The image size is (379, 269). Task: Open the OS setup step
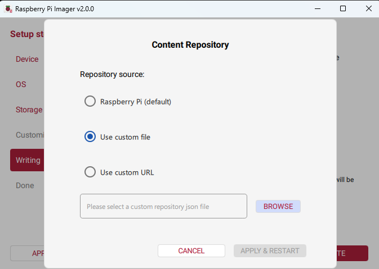[21, 85]
